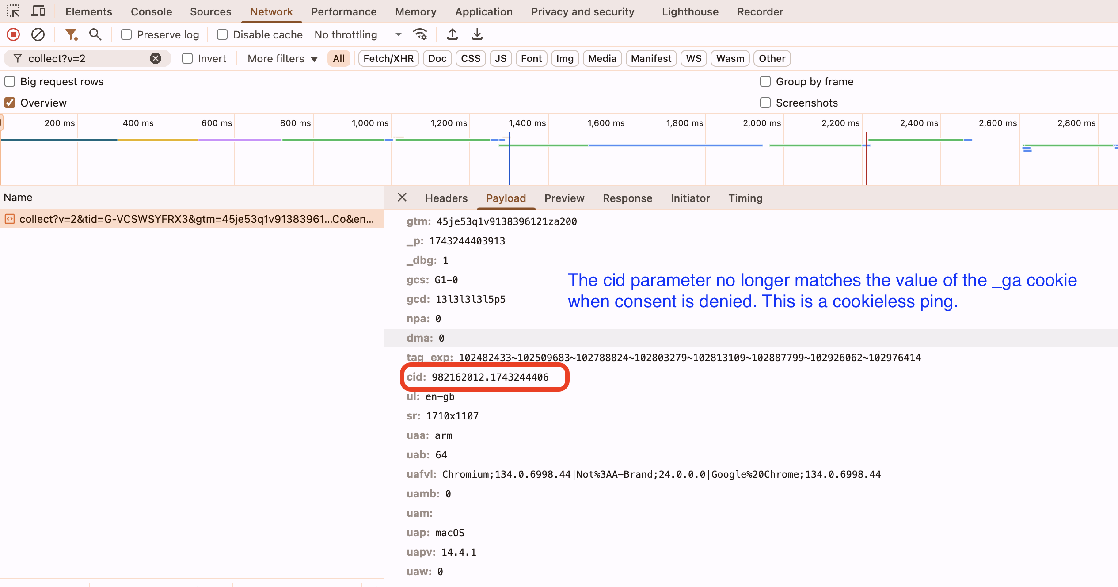Select the ul value en-gb
1118x587 pixels.
pos(440,396)
